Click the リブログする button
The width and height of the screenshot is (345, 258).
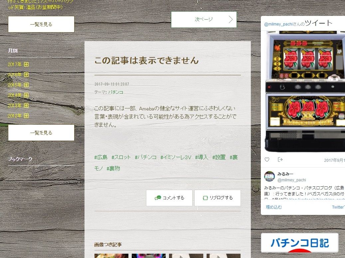(218, 198)
